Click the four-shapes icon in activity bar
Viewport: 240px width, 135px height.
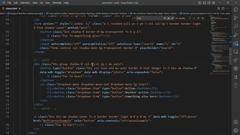pos(236,77)
